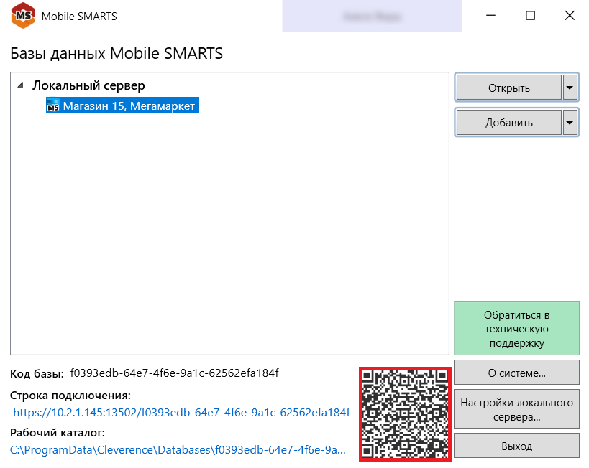Open the dropdown arrow next to Добавить
589x468 pixels.
coord(570,123)
